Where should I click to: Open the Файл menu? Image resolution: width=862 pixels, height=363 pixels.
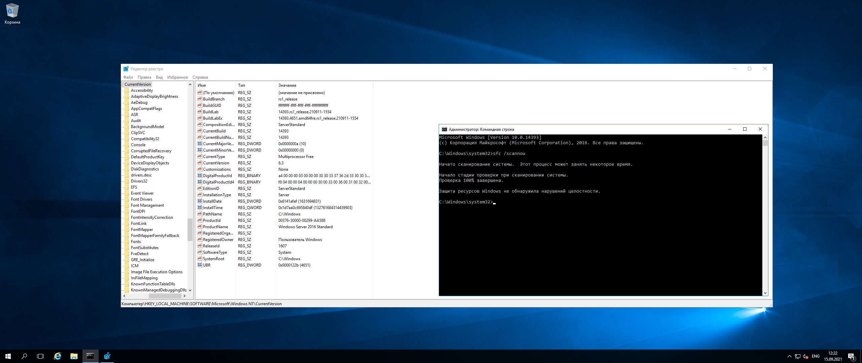[x=128, y=77]
